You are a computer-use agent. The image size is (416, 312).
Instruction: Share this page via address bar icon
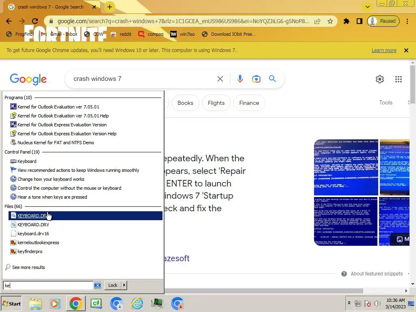(x=317, y=21)
